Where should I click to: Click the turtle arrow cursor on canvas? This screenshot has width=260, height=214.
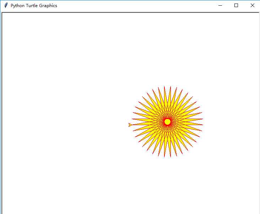(x=130, y=125)
